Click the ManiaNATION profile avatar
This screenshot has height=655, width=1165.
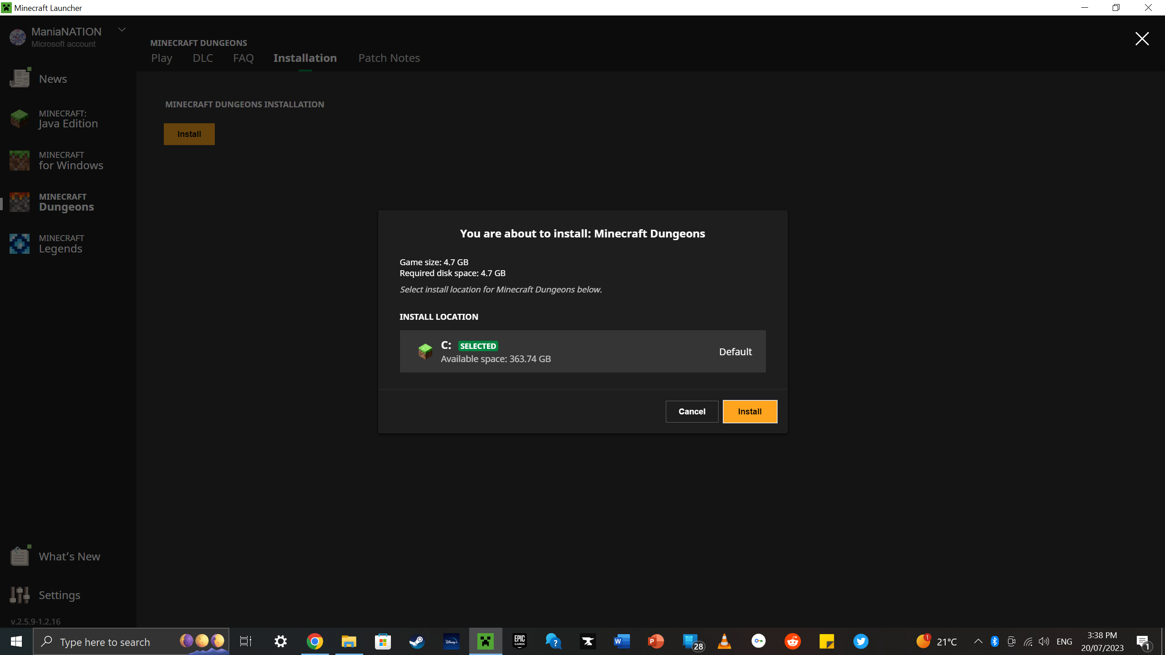click(x=18, y=37)
